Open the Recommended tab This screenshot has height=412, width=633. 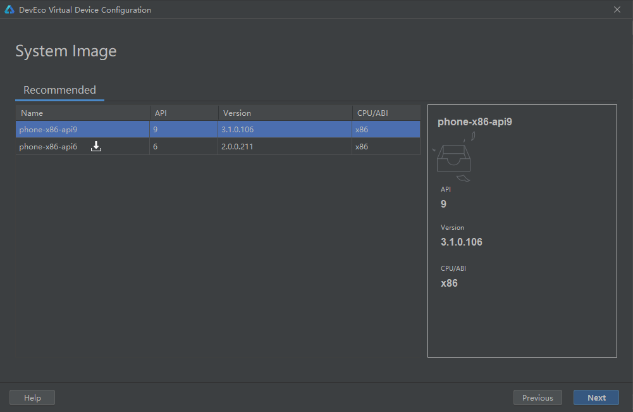click(x=59, y=90)
